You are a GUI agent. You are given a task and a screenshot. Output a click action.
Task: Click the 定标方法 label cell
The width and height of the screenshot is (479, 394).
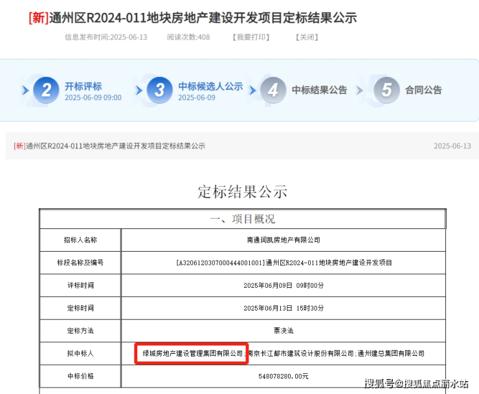(x=80, y=331)
